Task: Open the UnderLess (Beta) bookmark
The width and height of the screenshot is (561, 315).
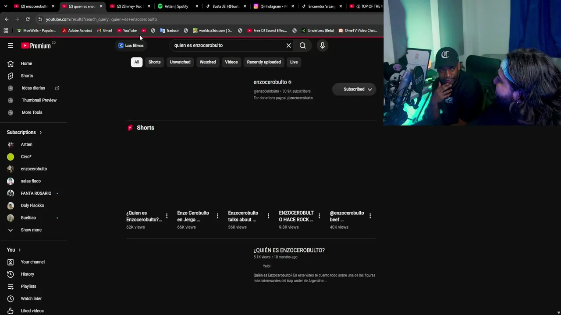Action: [318, 31]
